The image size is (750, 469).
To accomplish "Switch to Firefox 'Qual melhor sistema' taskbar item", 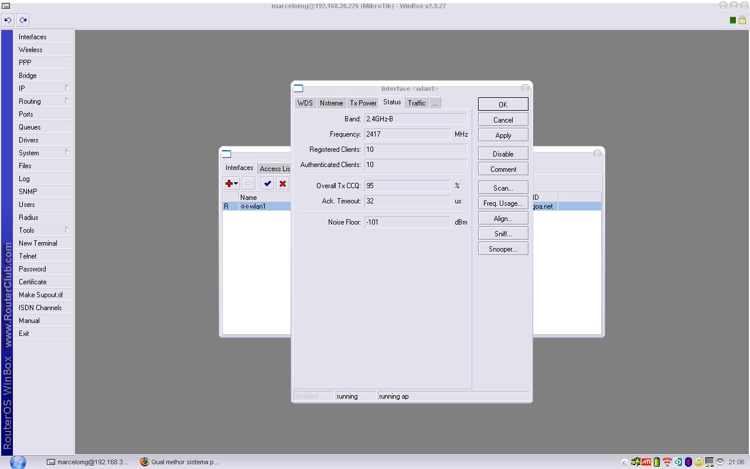I will click(x=180, y=462).
